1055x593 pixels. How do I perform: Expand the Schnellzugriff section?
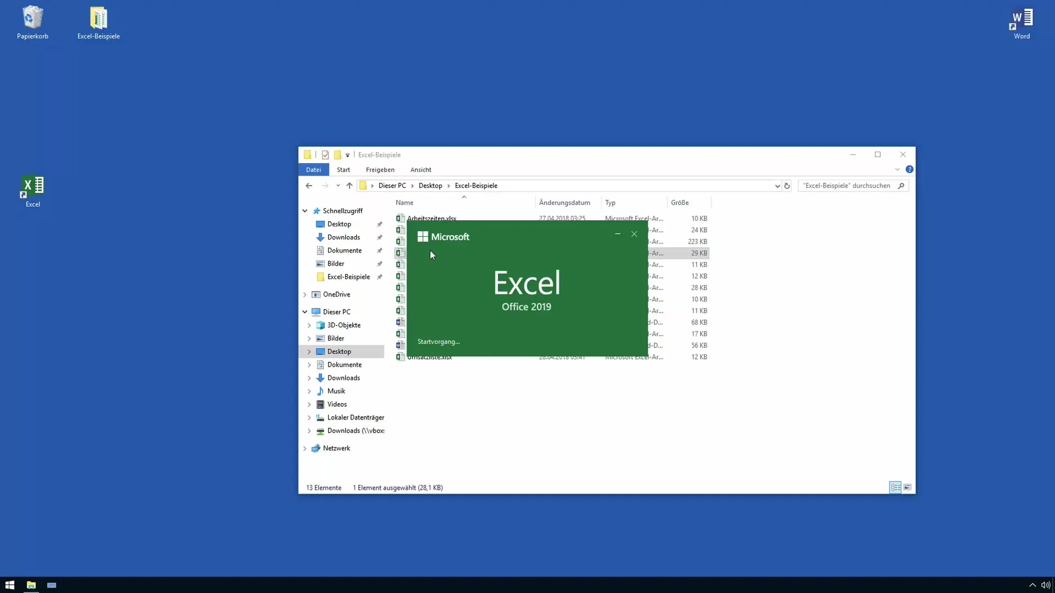tap(304, 211)
